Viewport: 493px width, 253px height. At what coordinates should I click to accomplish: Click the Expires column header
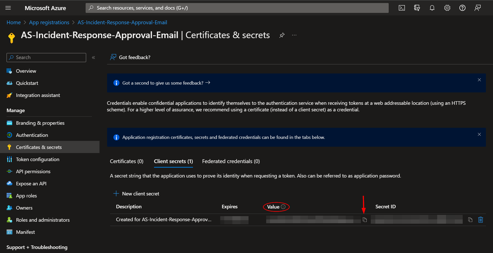[x=230, y=207]
